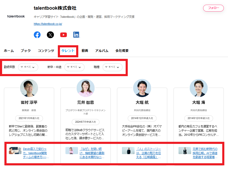Open the 「なぜ」を問い続け article link
The height and width of the screenshot is (169, 228).
click(92, 153)
